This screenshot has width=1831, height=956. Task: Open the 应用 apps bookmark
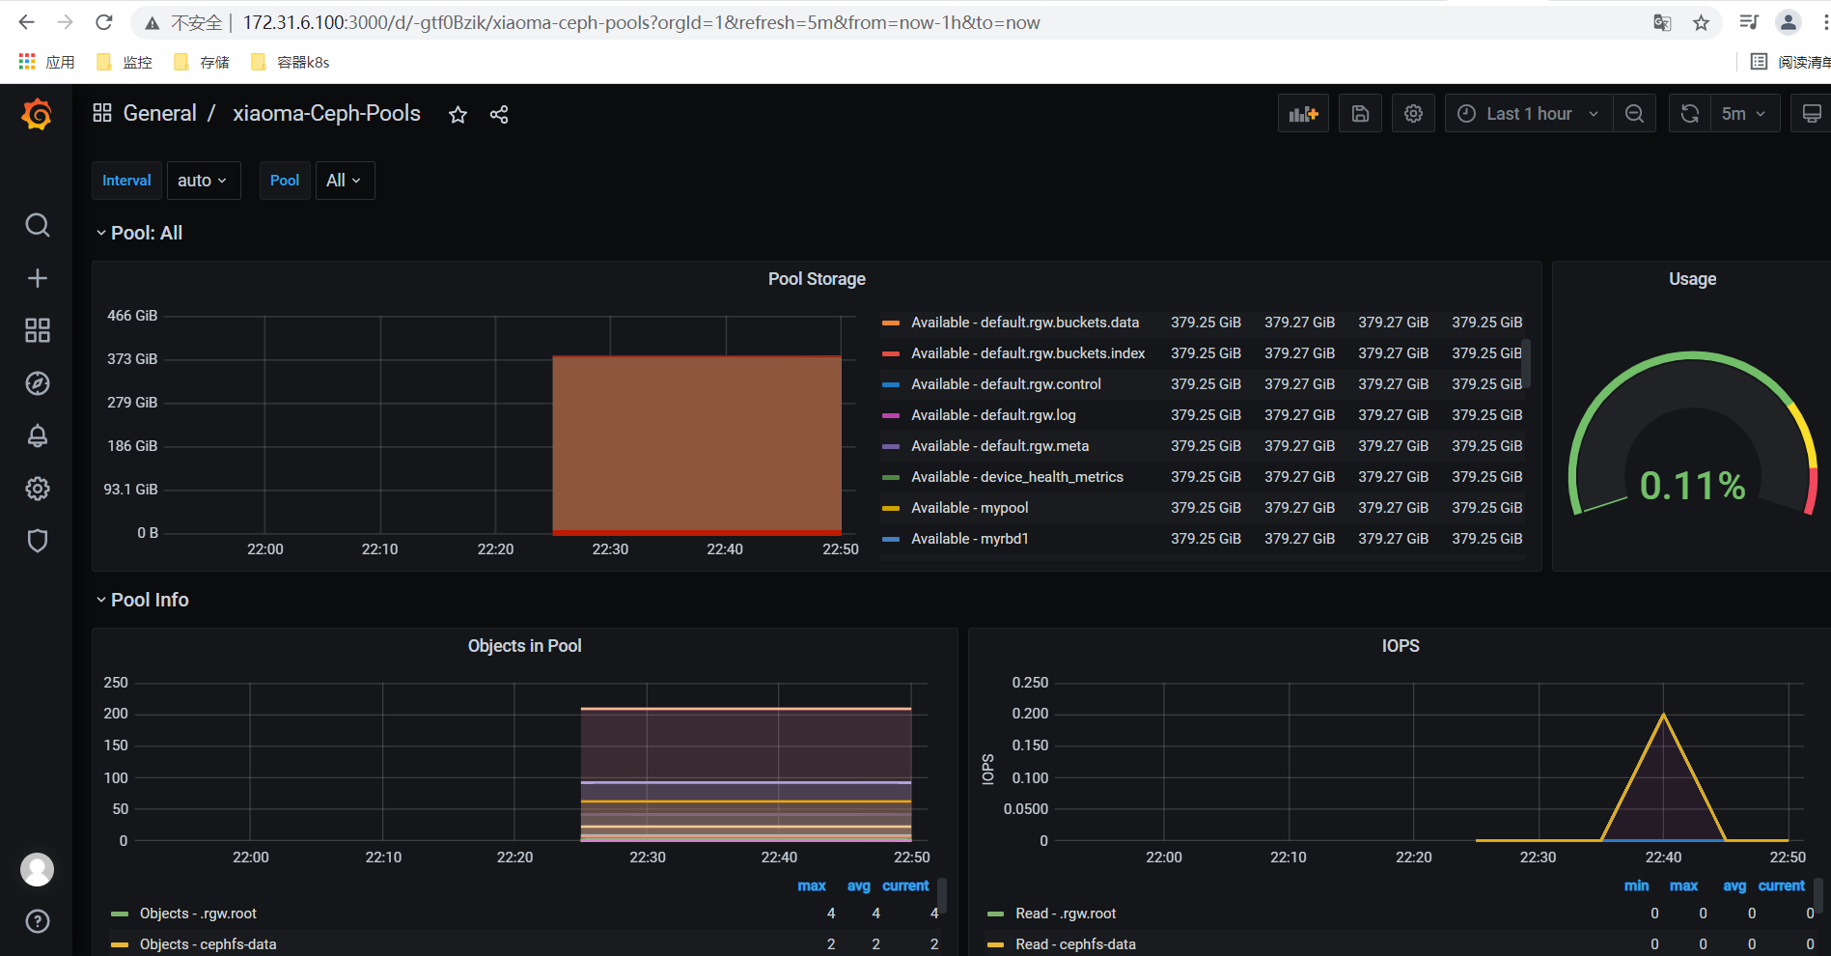click(x=46, y=62)
